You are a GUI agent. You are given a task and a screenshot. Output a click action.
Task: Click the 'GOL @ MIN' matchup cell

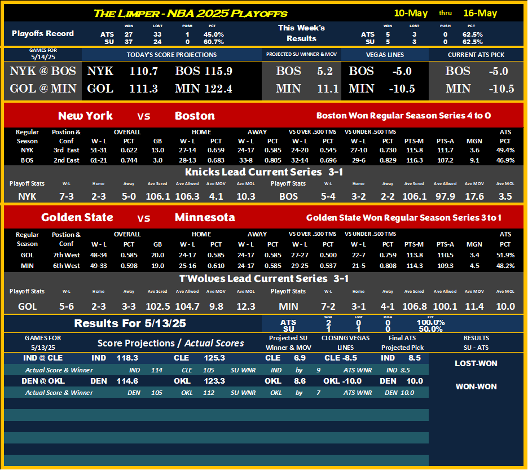click(43, 89)
